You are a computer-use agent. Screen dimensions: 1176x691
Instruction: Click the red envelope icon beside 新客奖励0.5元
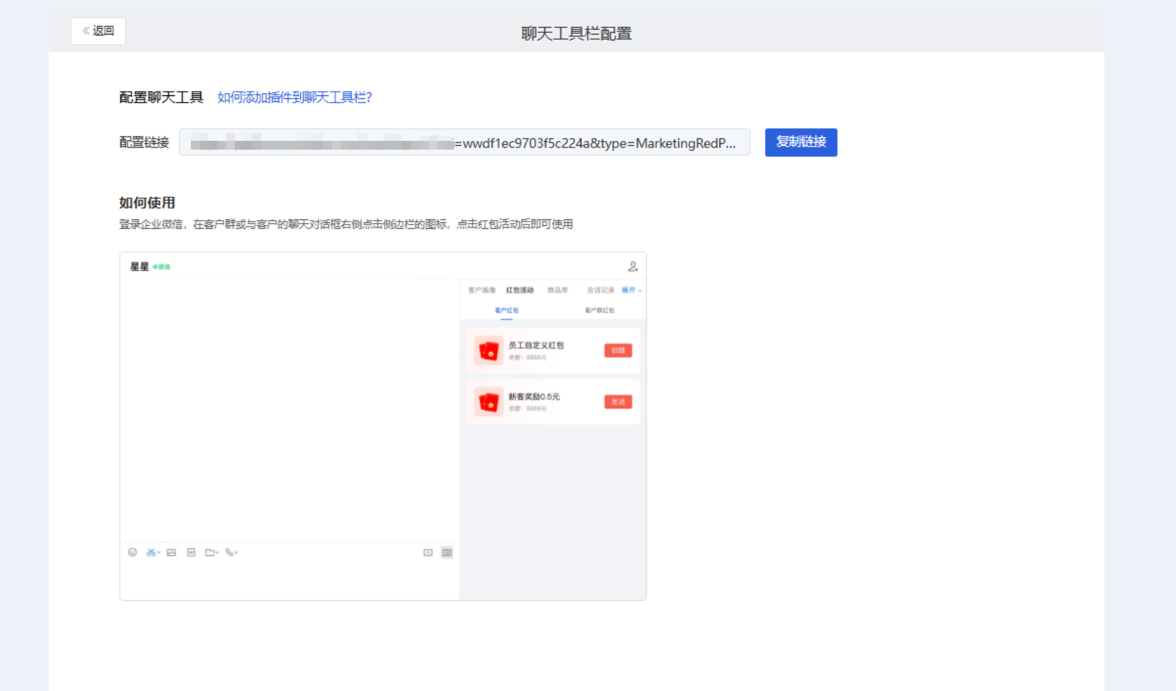pos(489,402)
